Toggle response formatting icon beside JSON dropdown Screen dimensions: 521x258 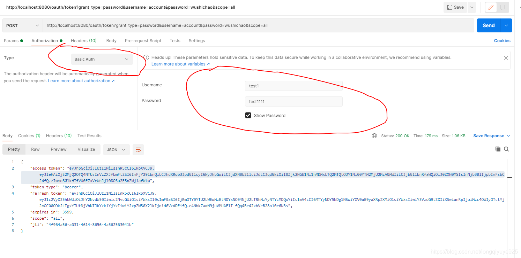138,149
